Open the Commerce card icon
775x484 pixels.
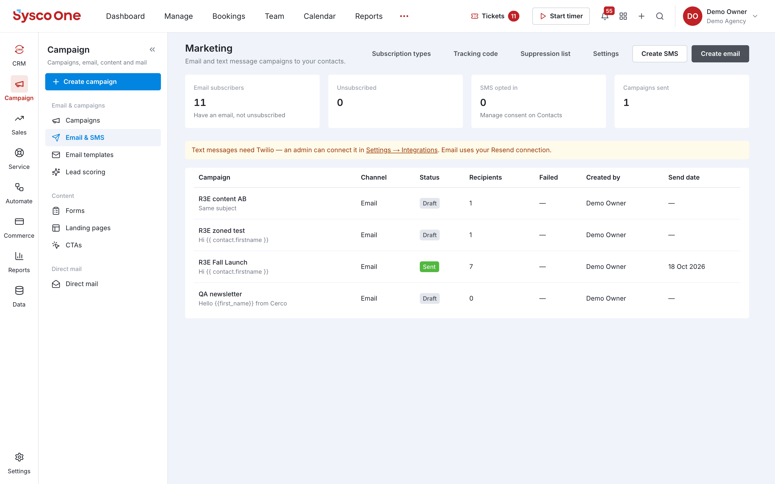[x=19, y=222]
